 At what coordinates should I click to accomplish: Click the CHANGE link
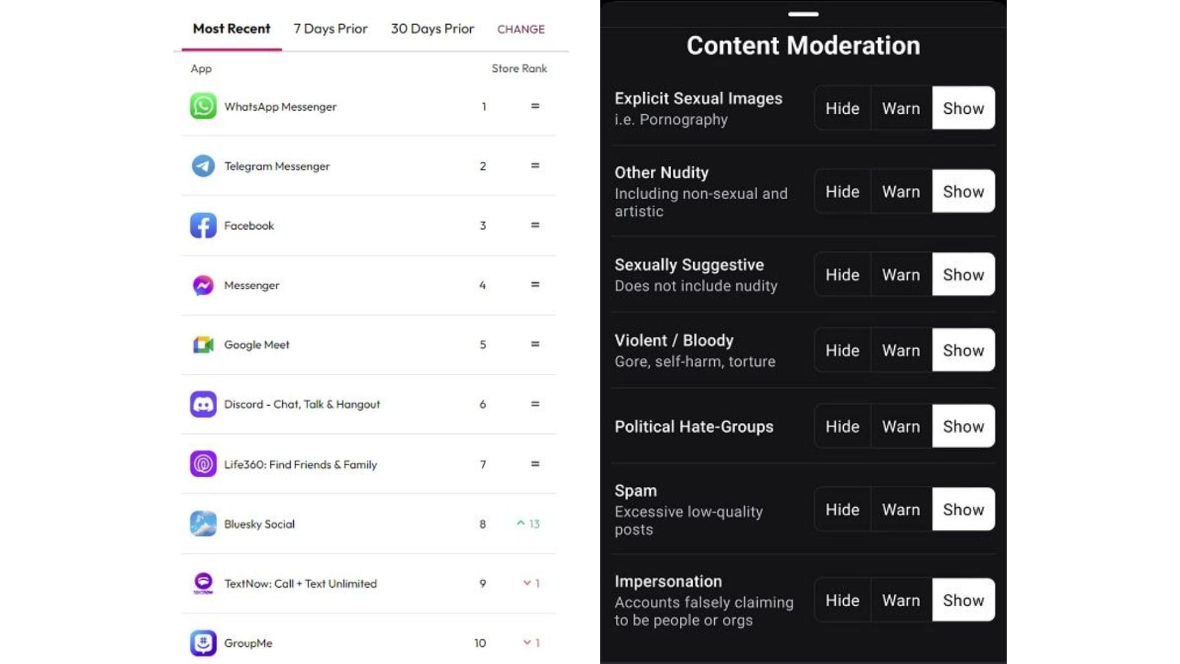click(x=521, y=30)
